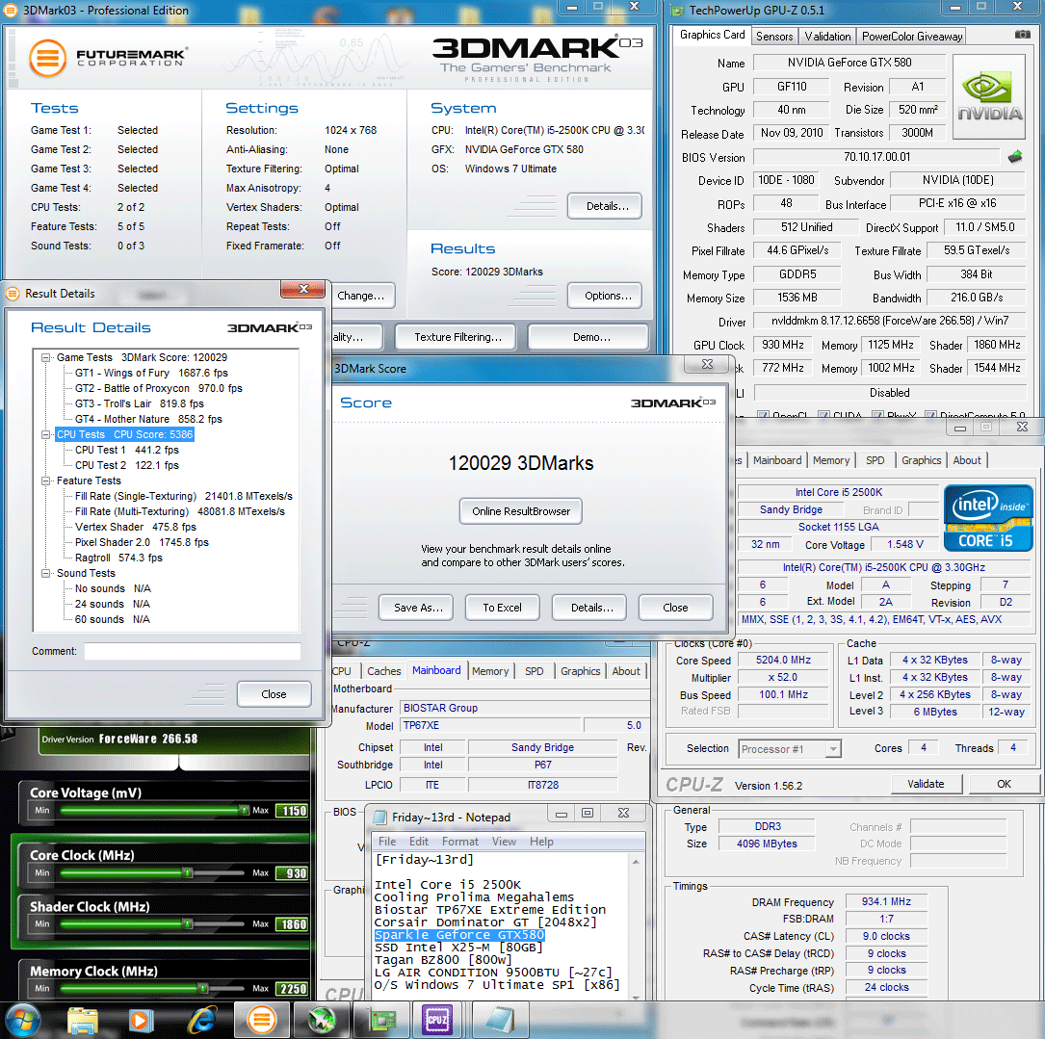
Task: Collapse the Feature Tests tree node
Action: (46, 481)
